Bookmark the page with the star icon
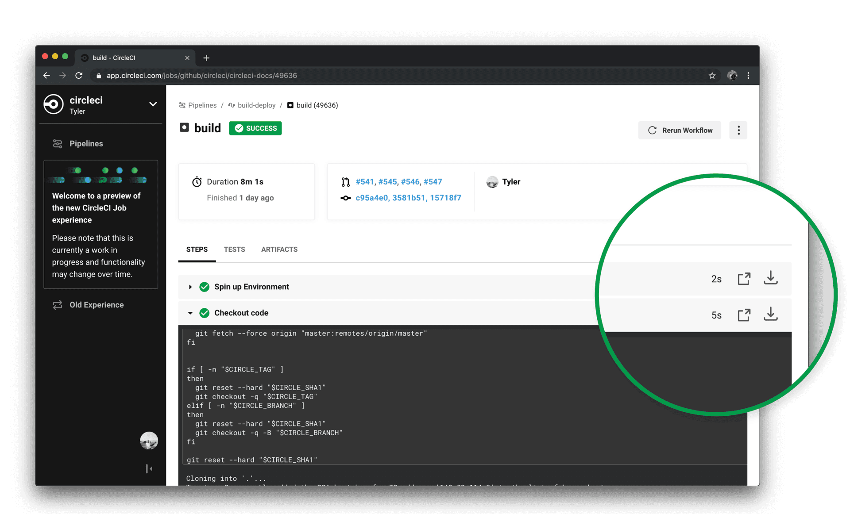850x514 pixels. (712, 76)
